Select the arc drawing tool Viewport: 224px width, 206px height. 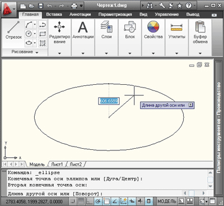(29, 25)
